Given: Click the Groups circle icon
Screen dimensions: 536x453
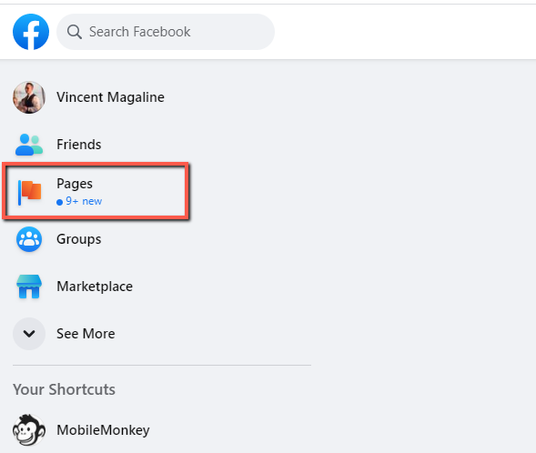Looking at the screenshot, I should pyautogui.click(x=29, y=239).
